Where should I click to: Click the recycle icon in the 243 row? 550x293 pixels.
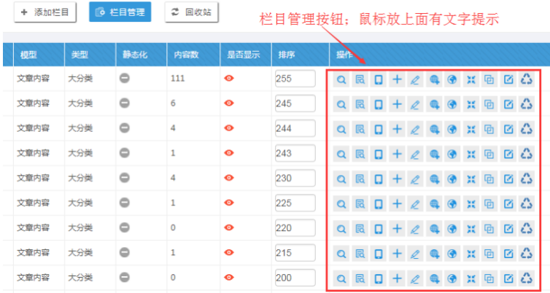(x=527, y=154)
